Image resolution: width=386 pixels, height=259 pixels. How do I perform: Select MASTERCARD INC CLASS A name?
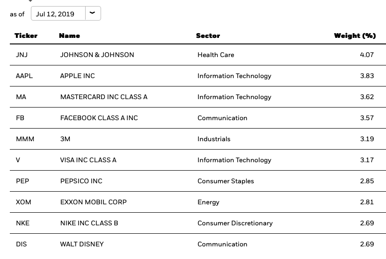[x=104, y=97]
